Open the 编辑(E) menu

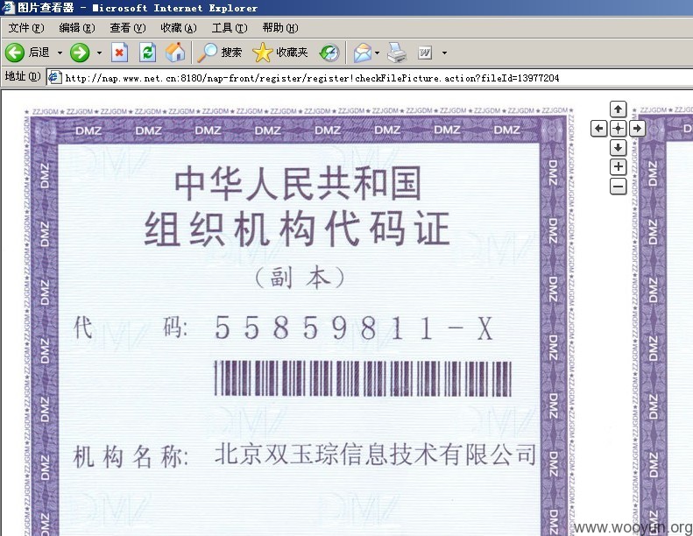pyautogui.click(x=77, y=28)
